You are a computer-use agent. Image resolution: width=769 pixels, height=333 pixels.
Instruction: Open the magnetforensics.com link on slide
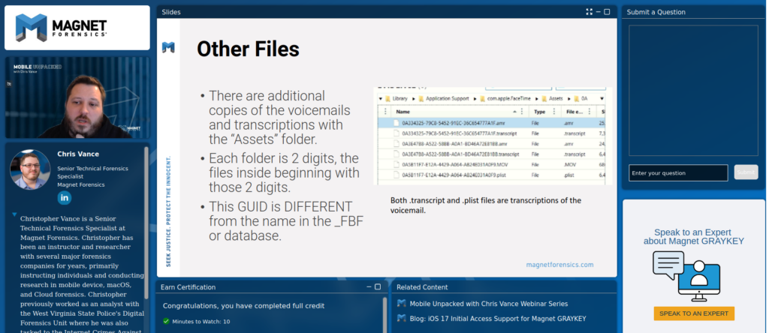point(559,265)
